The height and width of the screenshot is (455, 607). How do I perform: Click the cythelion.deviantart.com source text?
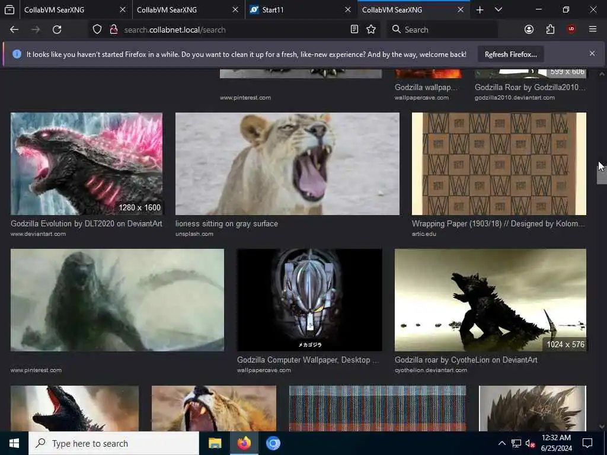431,370
